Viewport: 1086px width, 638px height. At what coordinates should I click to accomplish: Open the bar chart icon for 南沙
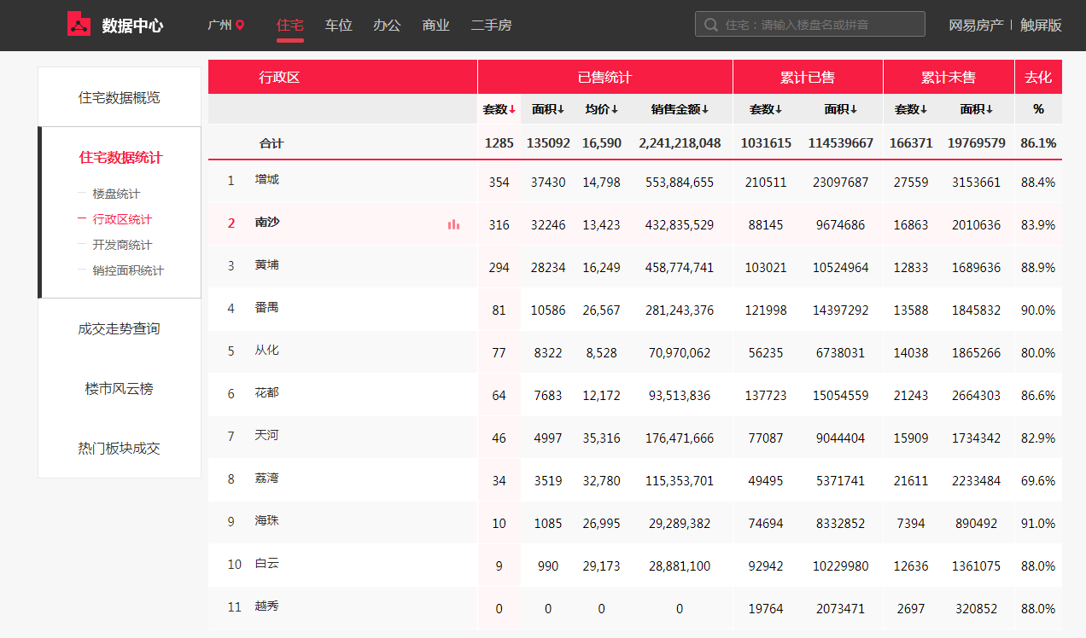453,224
